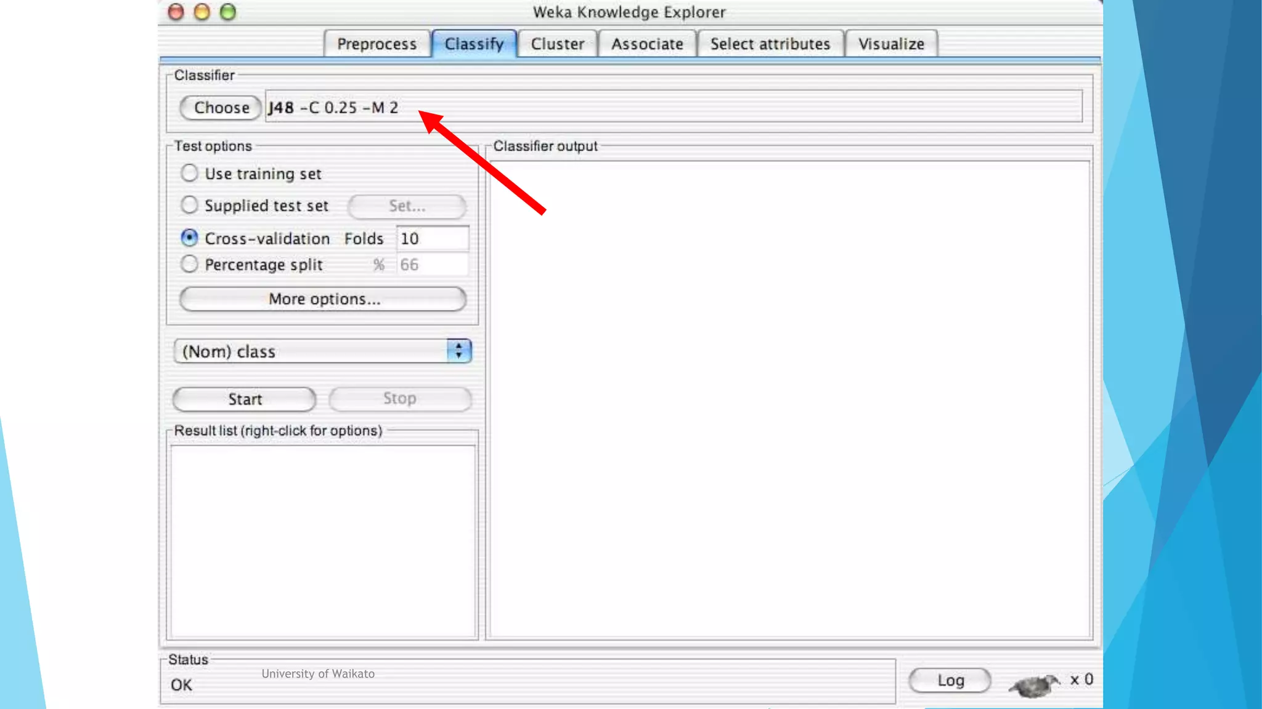
Task: Open the Cluster tab
Action: (x=557, y=44)
